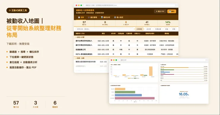This screenshot has width=220, height=115.
Task: Select the 銀行台幣定存利息收入 row
Action: pos(126,41)
